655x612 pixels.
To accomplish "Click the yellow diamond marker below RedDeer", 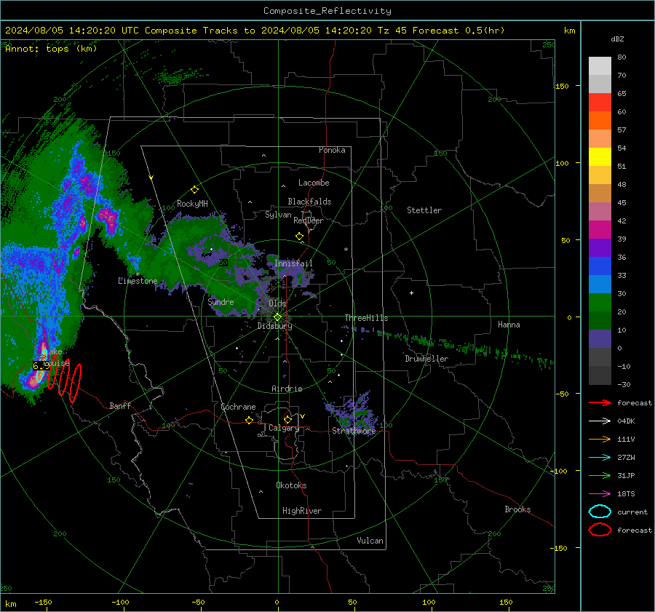I will [300, 237].
